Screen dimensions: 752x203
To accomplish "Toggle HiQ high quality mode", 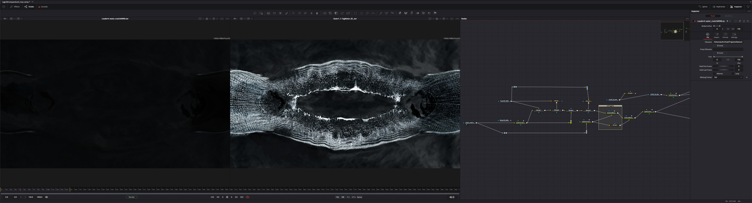I will [337, 197].
